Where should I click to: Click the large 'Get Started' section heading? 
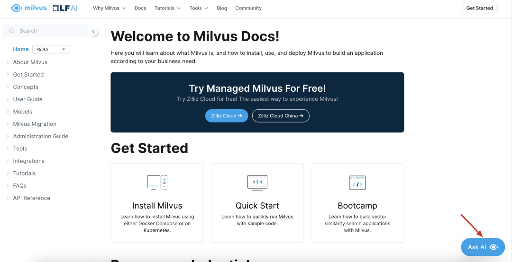(x=149, y=148)
